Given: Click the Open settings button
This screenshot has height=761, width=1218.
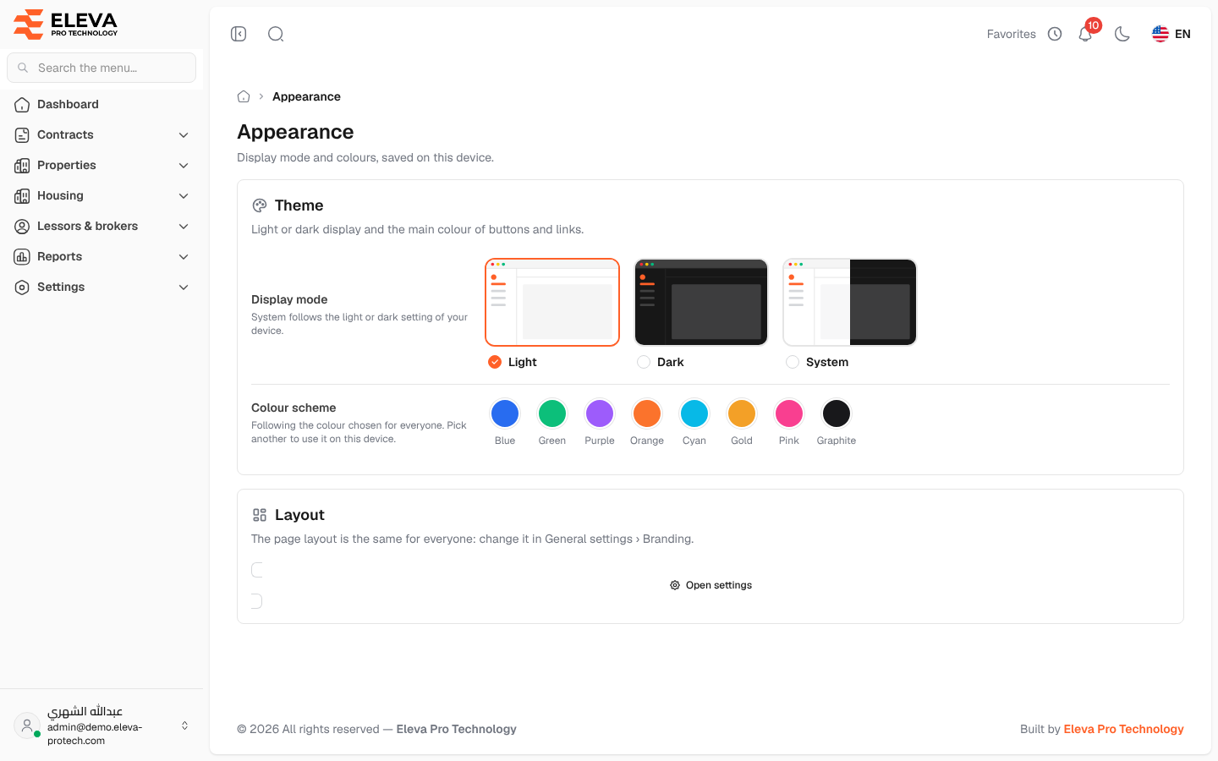Looking at the screenshot, I should (710, 585).
